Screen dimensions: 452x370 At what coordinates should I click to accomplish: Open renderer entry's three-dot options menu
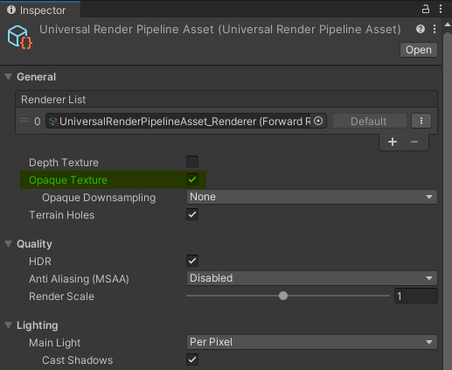[421, 121]
